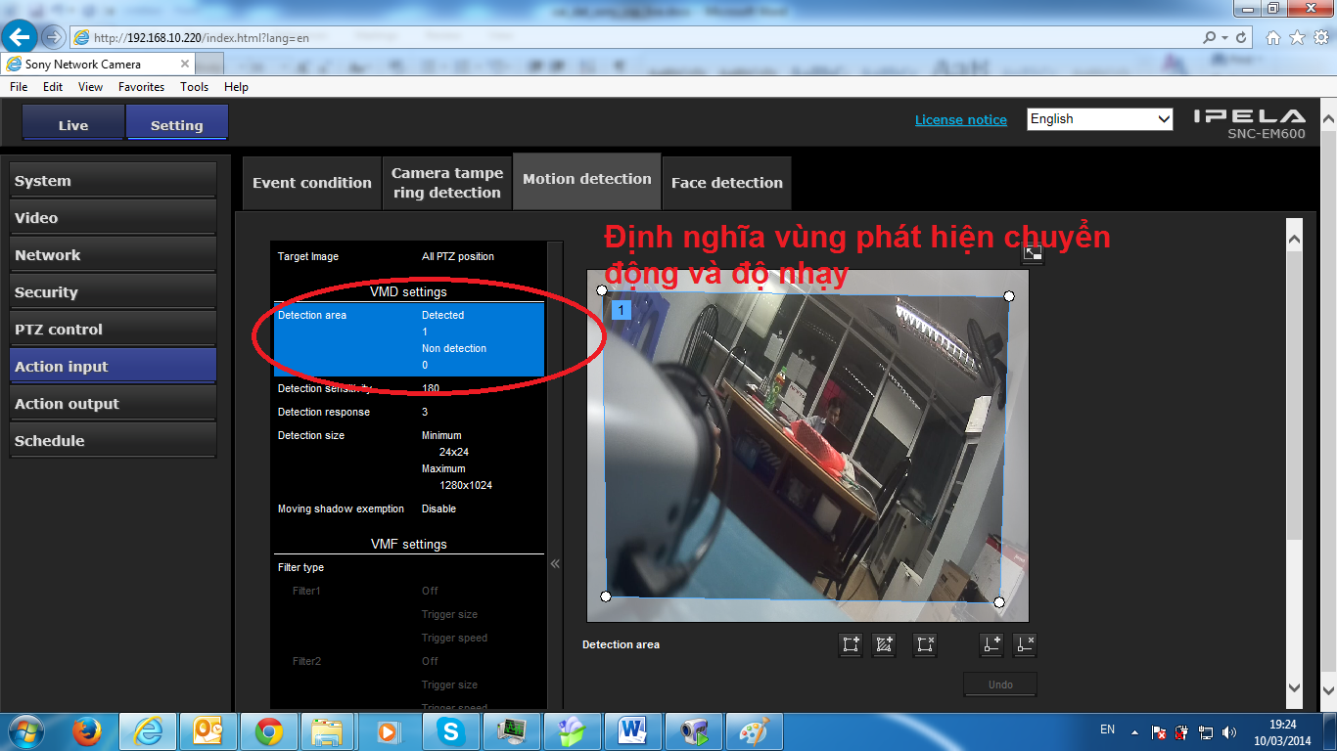The width and height of the screenshot is (1337, 751).
Task: Select Moving shadow exemption Disable value
Action: [438, 508]
